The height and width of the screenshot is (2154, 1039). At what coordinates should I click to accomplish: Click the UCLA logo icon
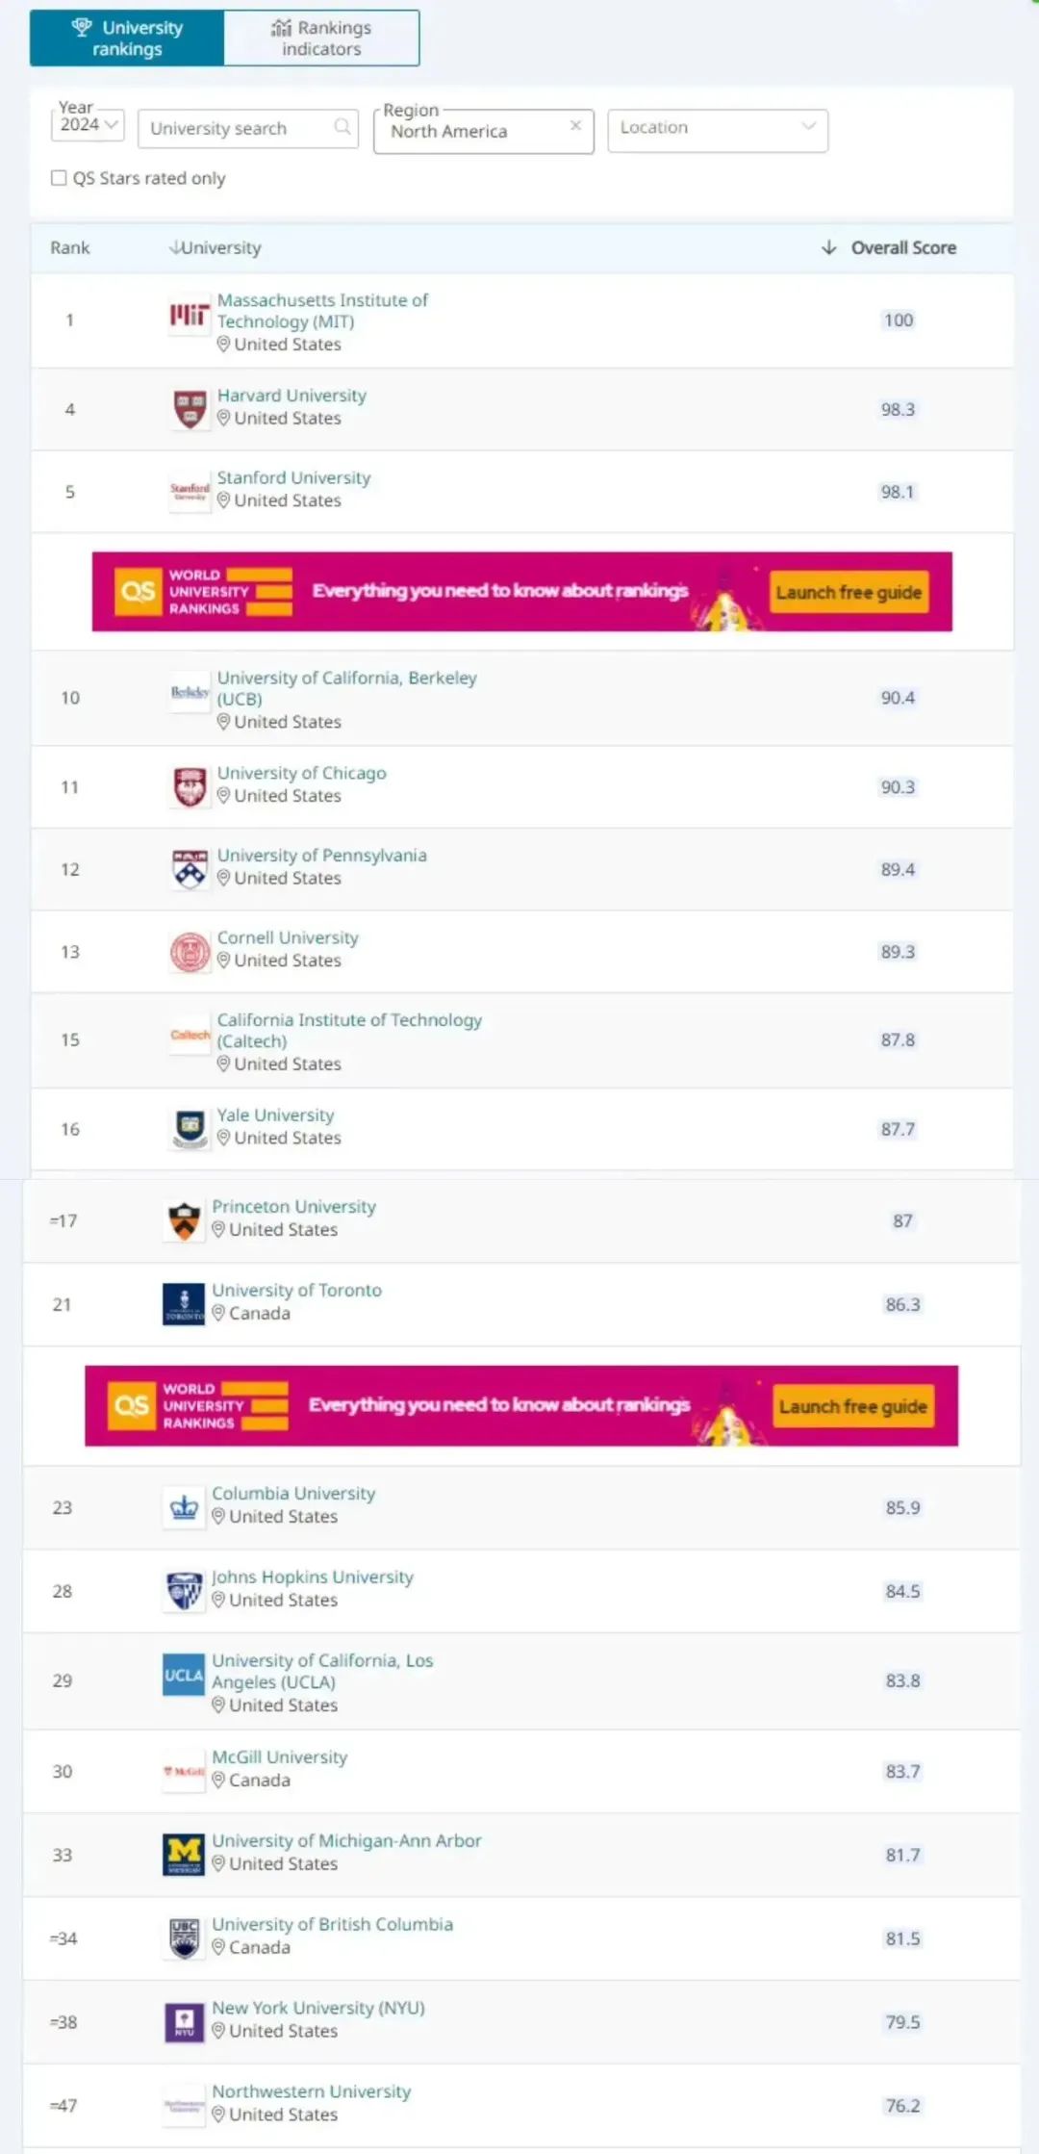[184, 1676]
